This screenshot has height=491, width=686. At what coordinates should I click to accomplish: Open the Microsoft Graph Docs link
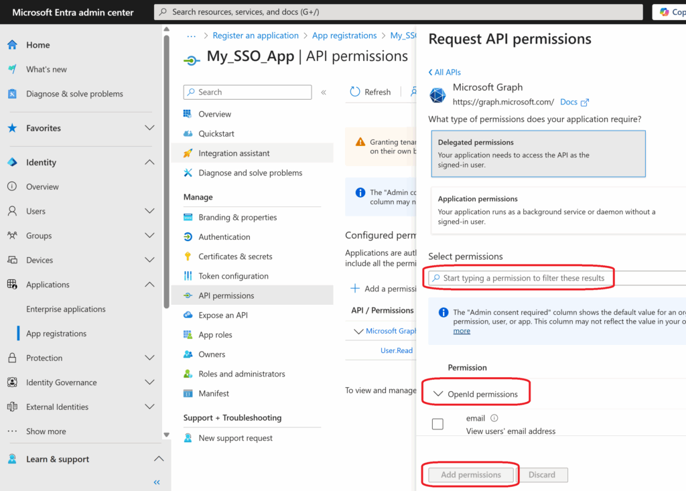pos(574,102)
